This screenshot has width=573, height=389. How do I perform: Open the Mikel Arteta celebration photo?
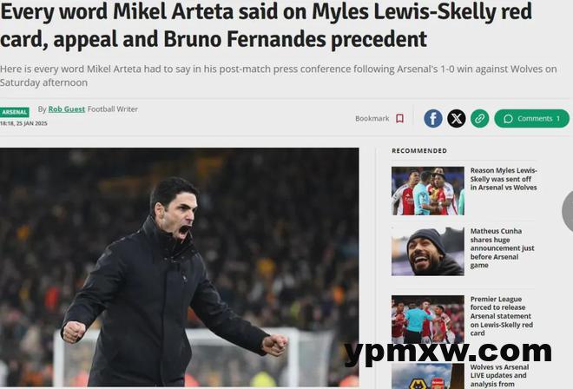180,267
